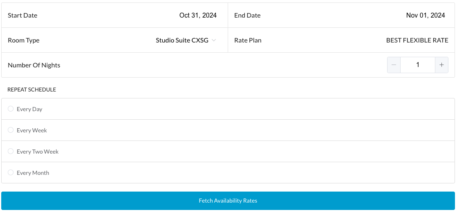Image resolution: width=457 pixels, height=212 pixels.
Task: Select the Every Day repeat option
Action: coord(11,109)
